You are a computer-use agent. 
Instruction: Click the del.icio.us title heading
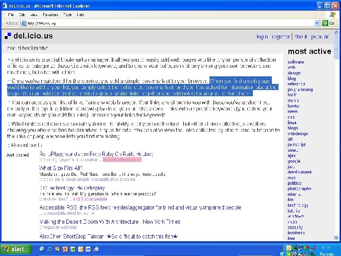33,36
